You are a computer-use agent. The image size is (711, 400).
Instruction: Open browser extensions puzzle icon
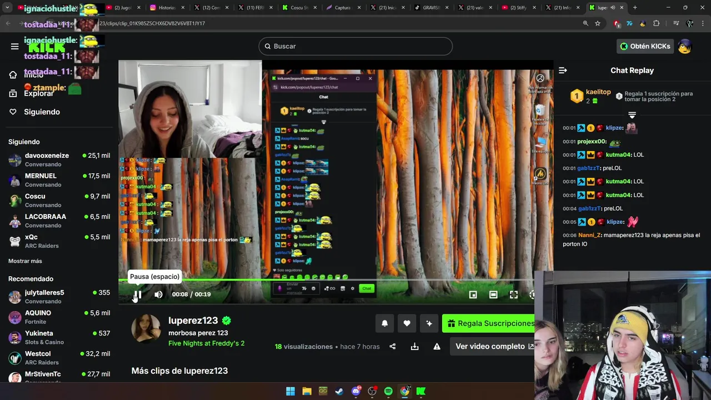coord(656,23)
